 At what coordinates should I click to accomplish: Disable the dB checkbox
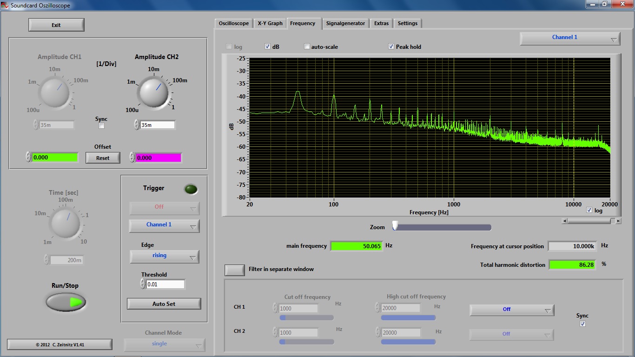point(268,46)
